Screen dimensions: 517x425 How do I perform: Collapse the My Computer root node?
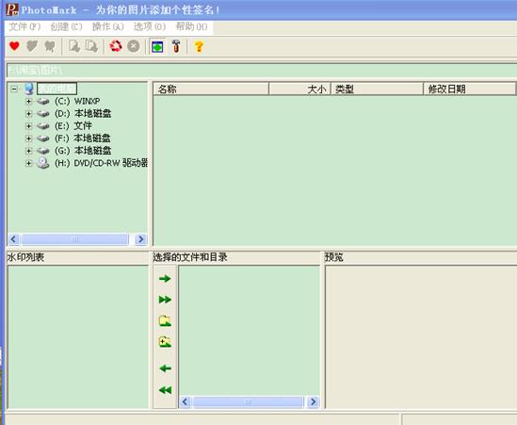pos(14,89)
